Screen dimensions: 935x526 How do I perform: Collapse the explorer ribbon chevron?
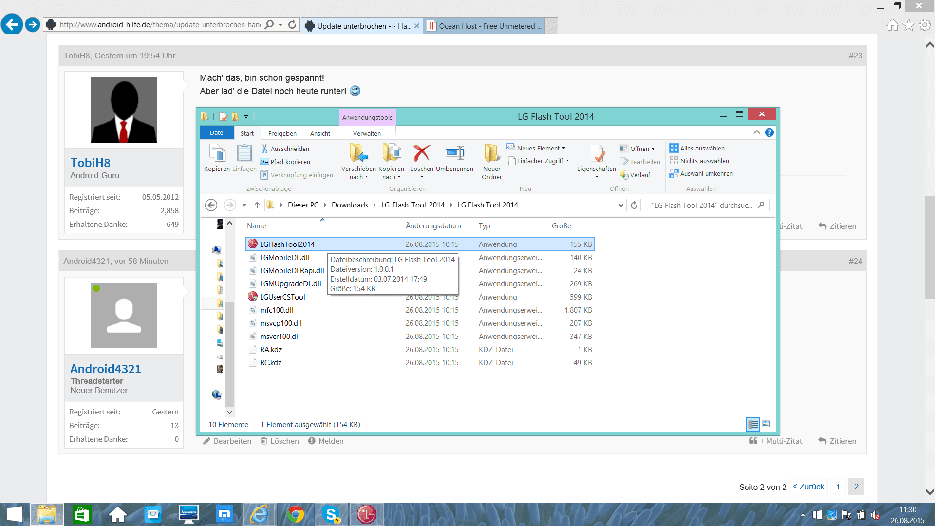[756, 132]
